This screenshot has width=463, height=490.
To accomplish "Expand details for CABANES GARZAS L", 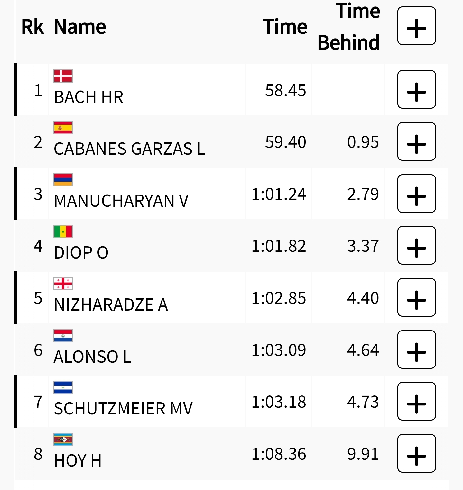I will [416, 141].
